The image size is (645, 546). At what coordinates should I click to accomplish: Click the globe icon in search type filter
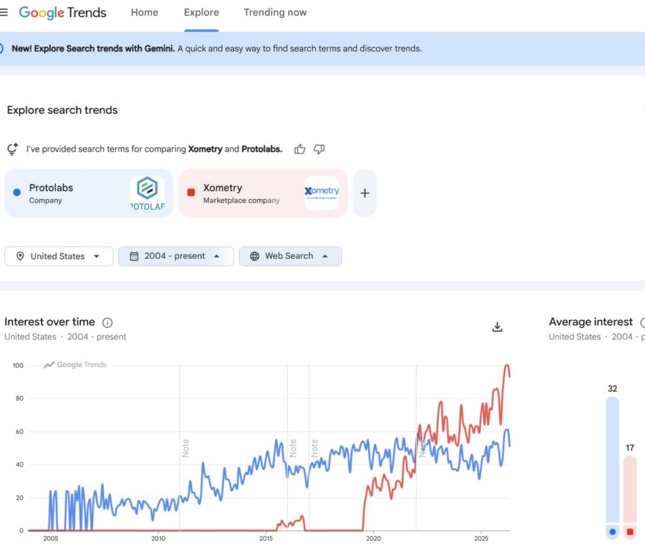[254, 256]
